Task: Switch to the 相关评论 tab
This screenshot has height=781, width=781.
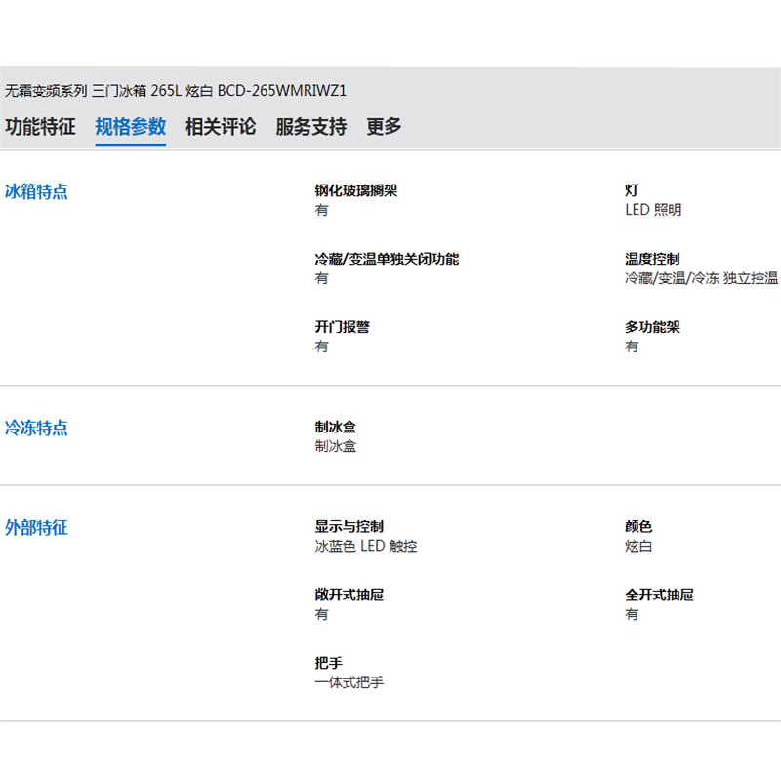Action: 221,127
